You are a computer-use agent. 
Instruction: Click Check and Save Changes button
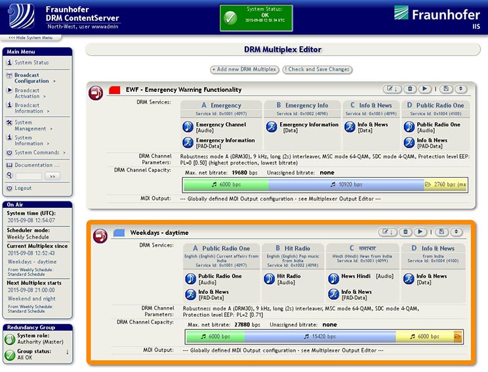317,70
